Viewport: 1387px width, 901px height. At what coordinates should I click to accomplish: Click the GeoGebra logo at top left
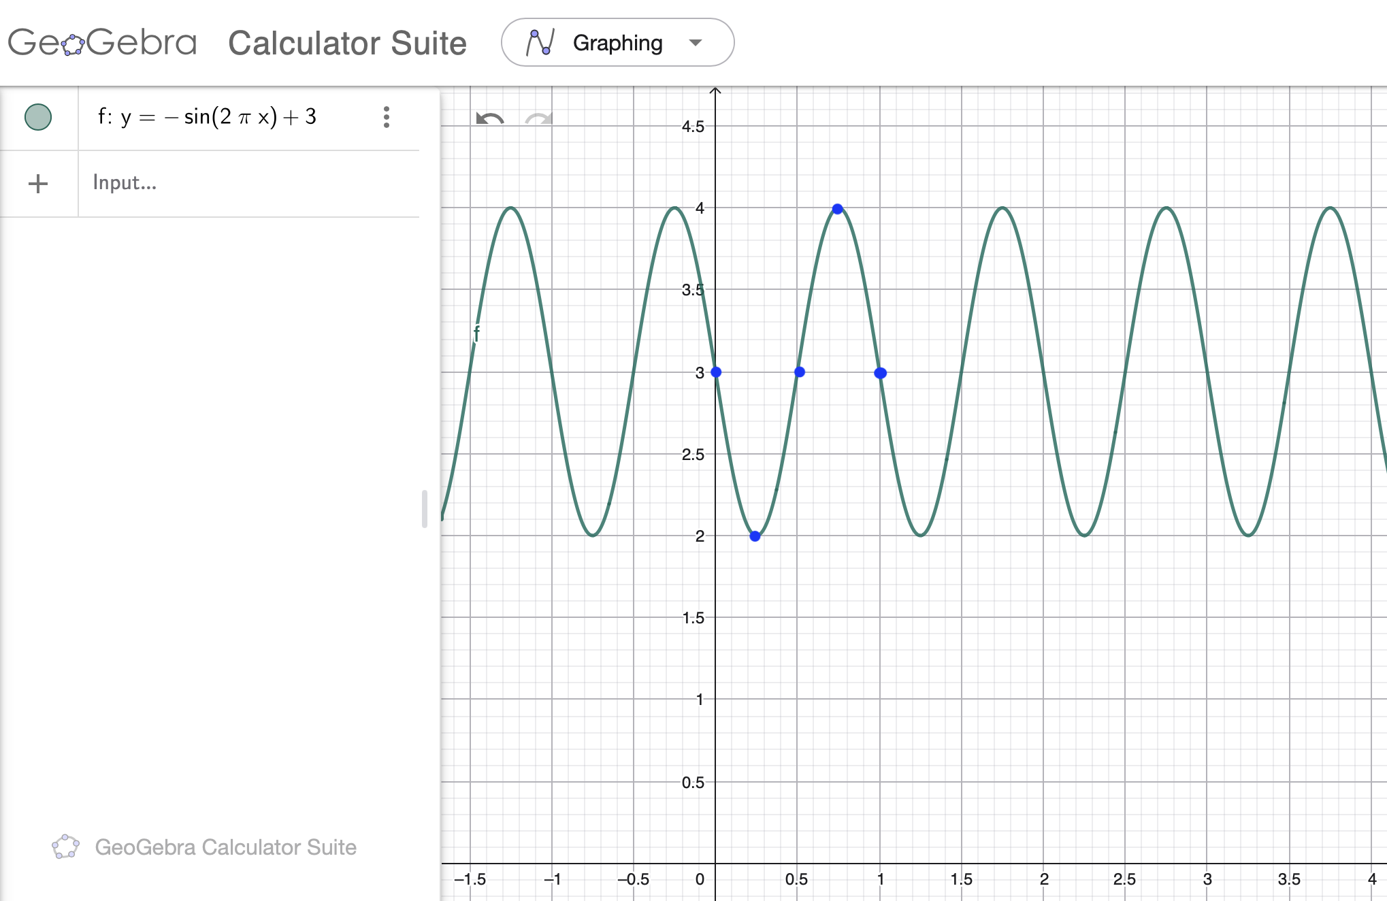point(102,43)
